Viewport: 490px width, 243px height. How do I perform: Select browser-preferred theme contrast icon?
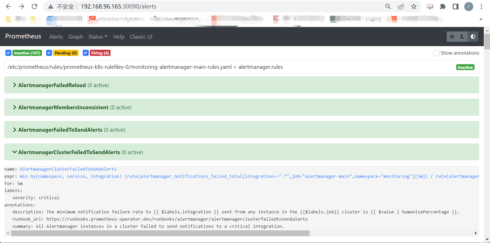(x=473, y=37)
